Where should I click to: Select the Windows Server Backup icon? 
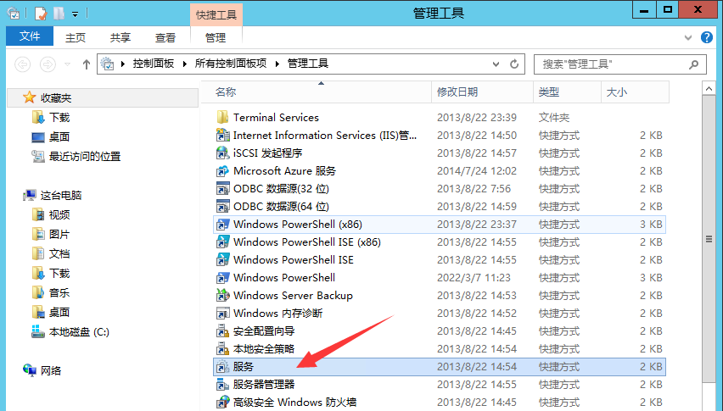[223, 295]
